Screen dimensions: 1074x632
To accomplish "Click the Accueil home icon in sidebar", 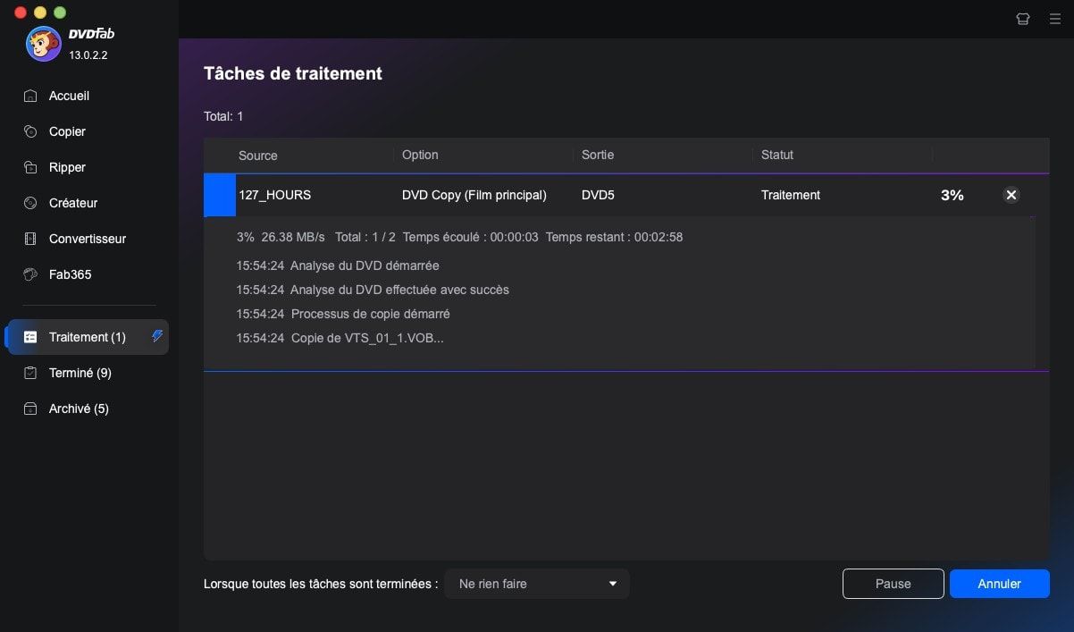I will coord(31,96).
